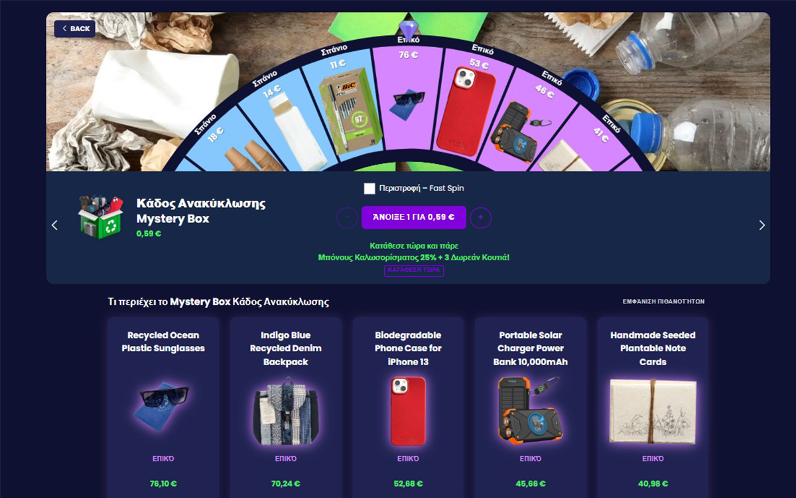
Task: Click the diamond pointer atop the wheel
Action: tap(409, 28)
